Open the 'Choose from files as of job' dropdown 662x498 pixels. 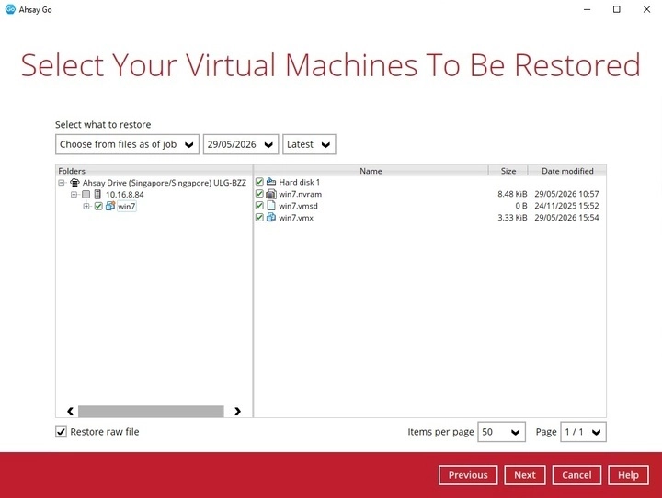[x=127, y=144]
